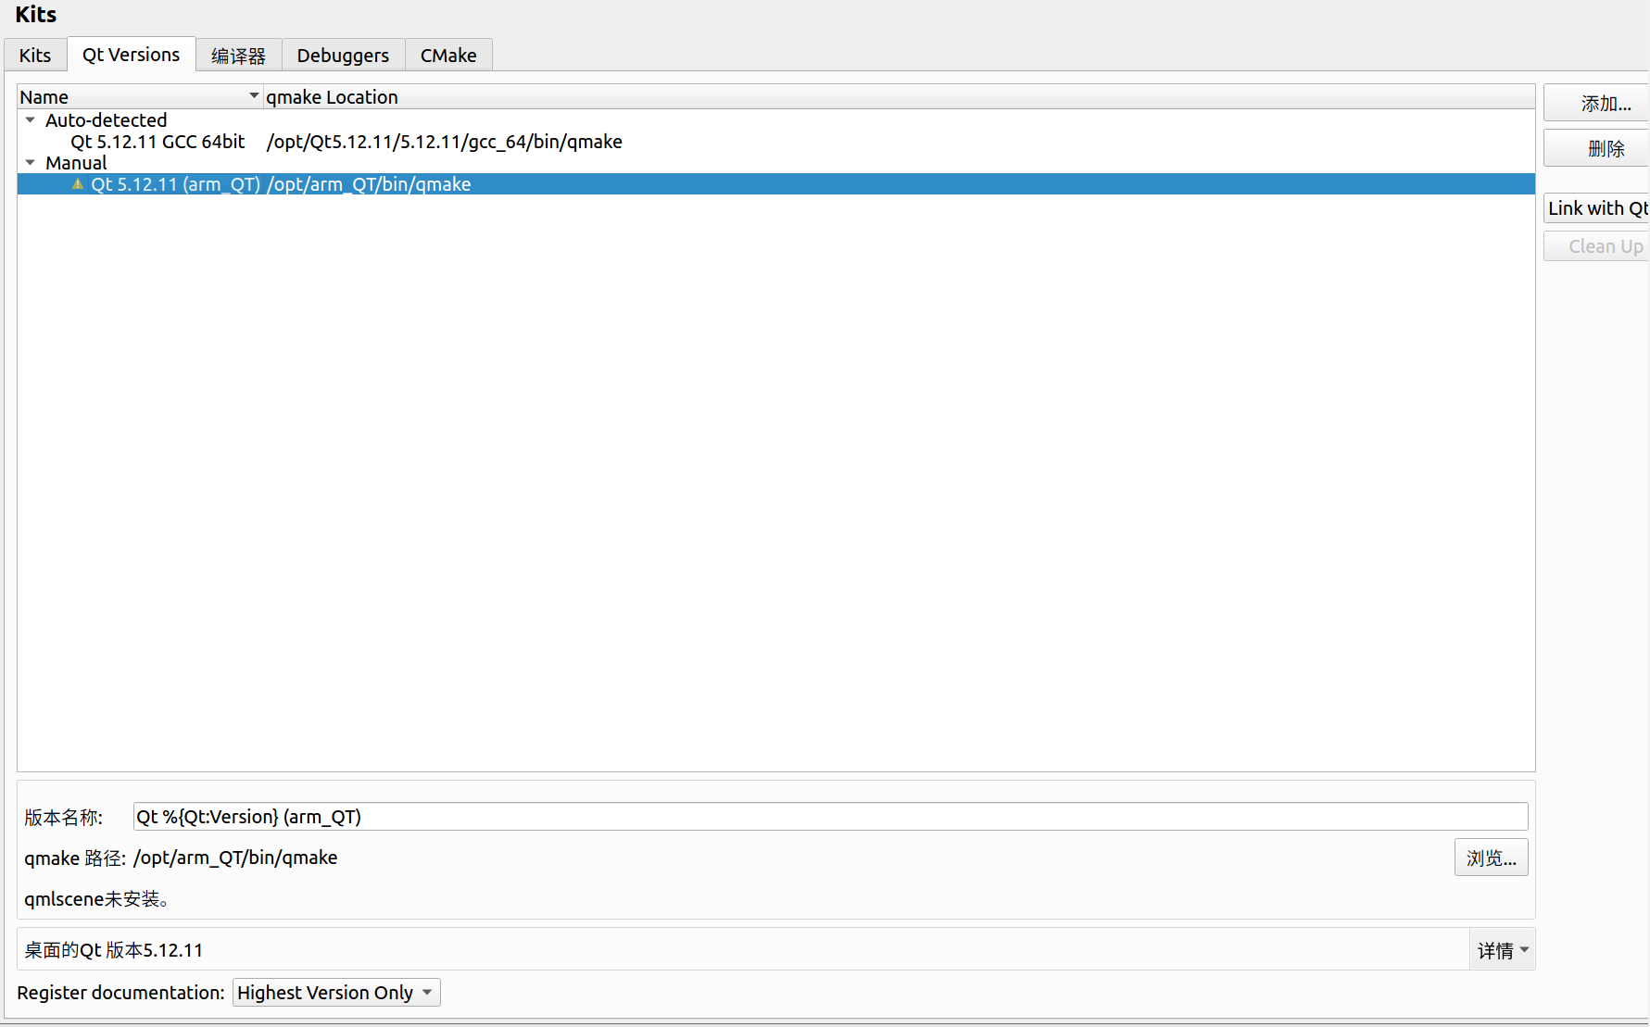This screenshot has width=1650, height=1027.
Task: Click path /opt/Qt5.12.11/5.12.11/gcc_64/bin/qmake
Action: tap(444, 142)
